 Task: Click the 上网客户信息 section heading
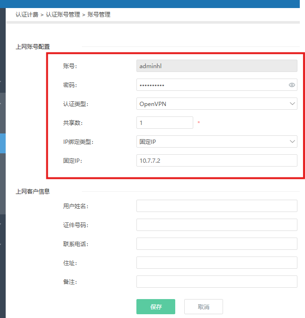pyautogui.click(x=33, y=192)
